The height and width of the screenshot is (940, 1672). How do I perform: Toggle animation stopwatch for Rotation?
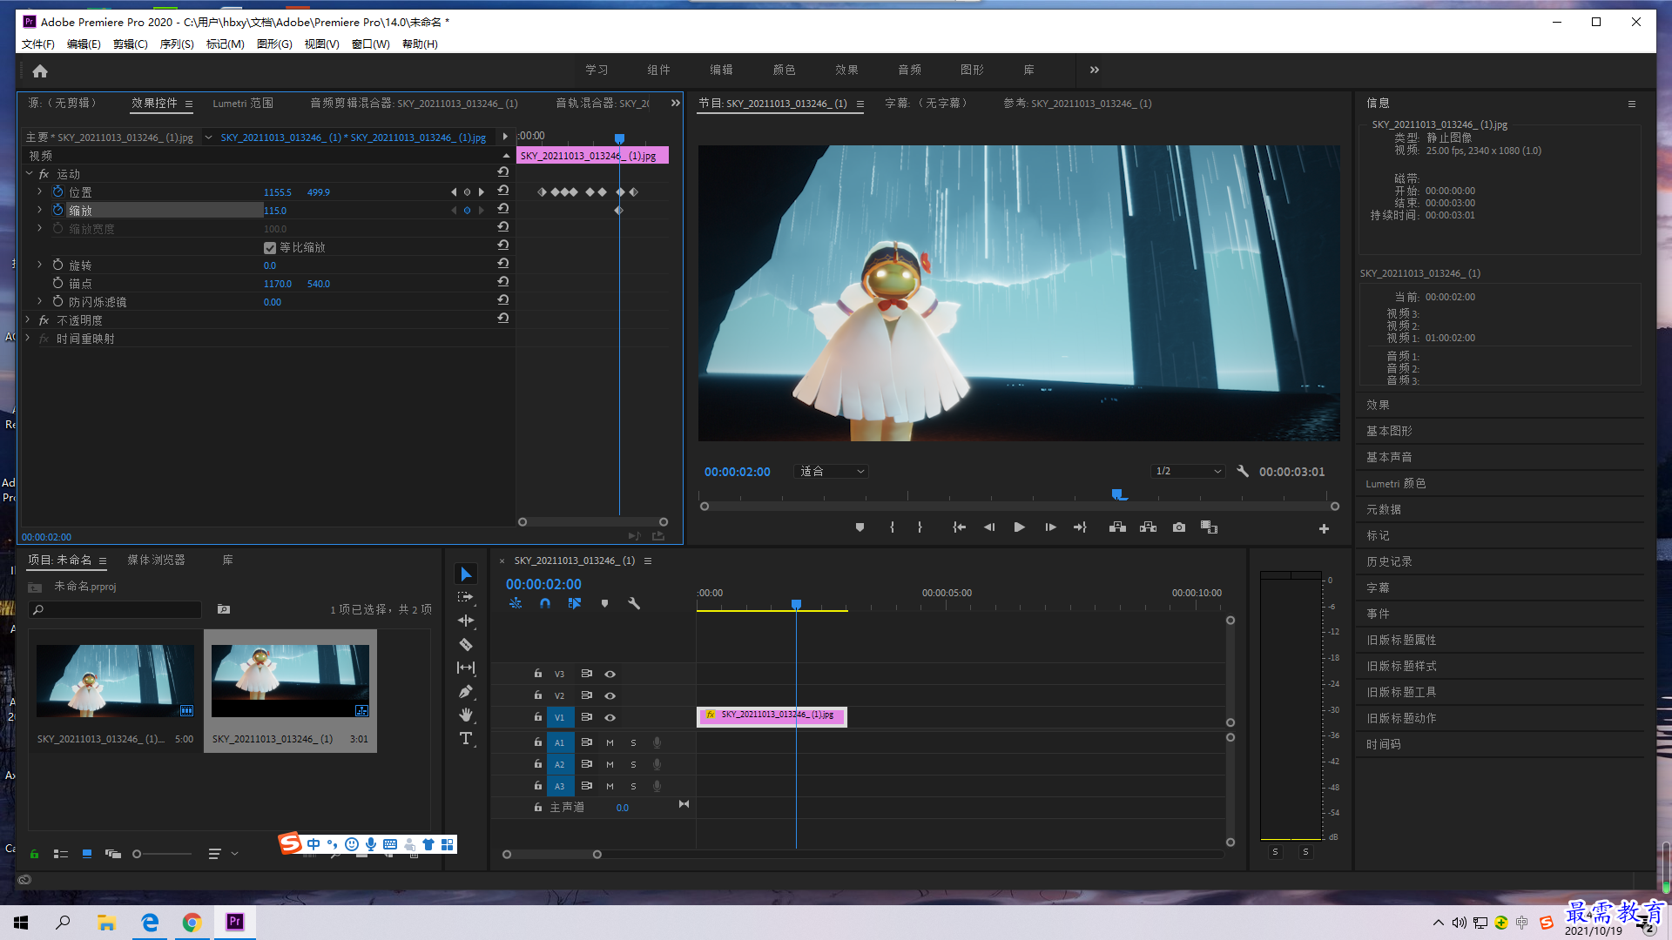[x=57, y=265]
